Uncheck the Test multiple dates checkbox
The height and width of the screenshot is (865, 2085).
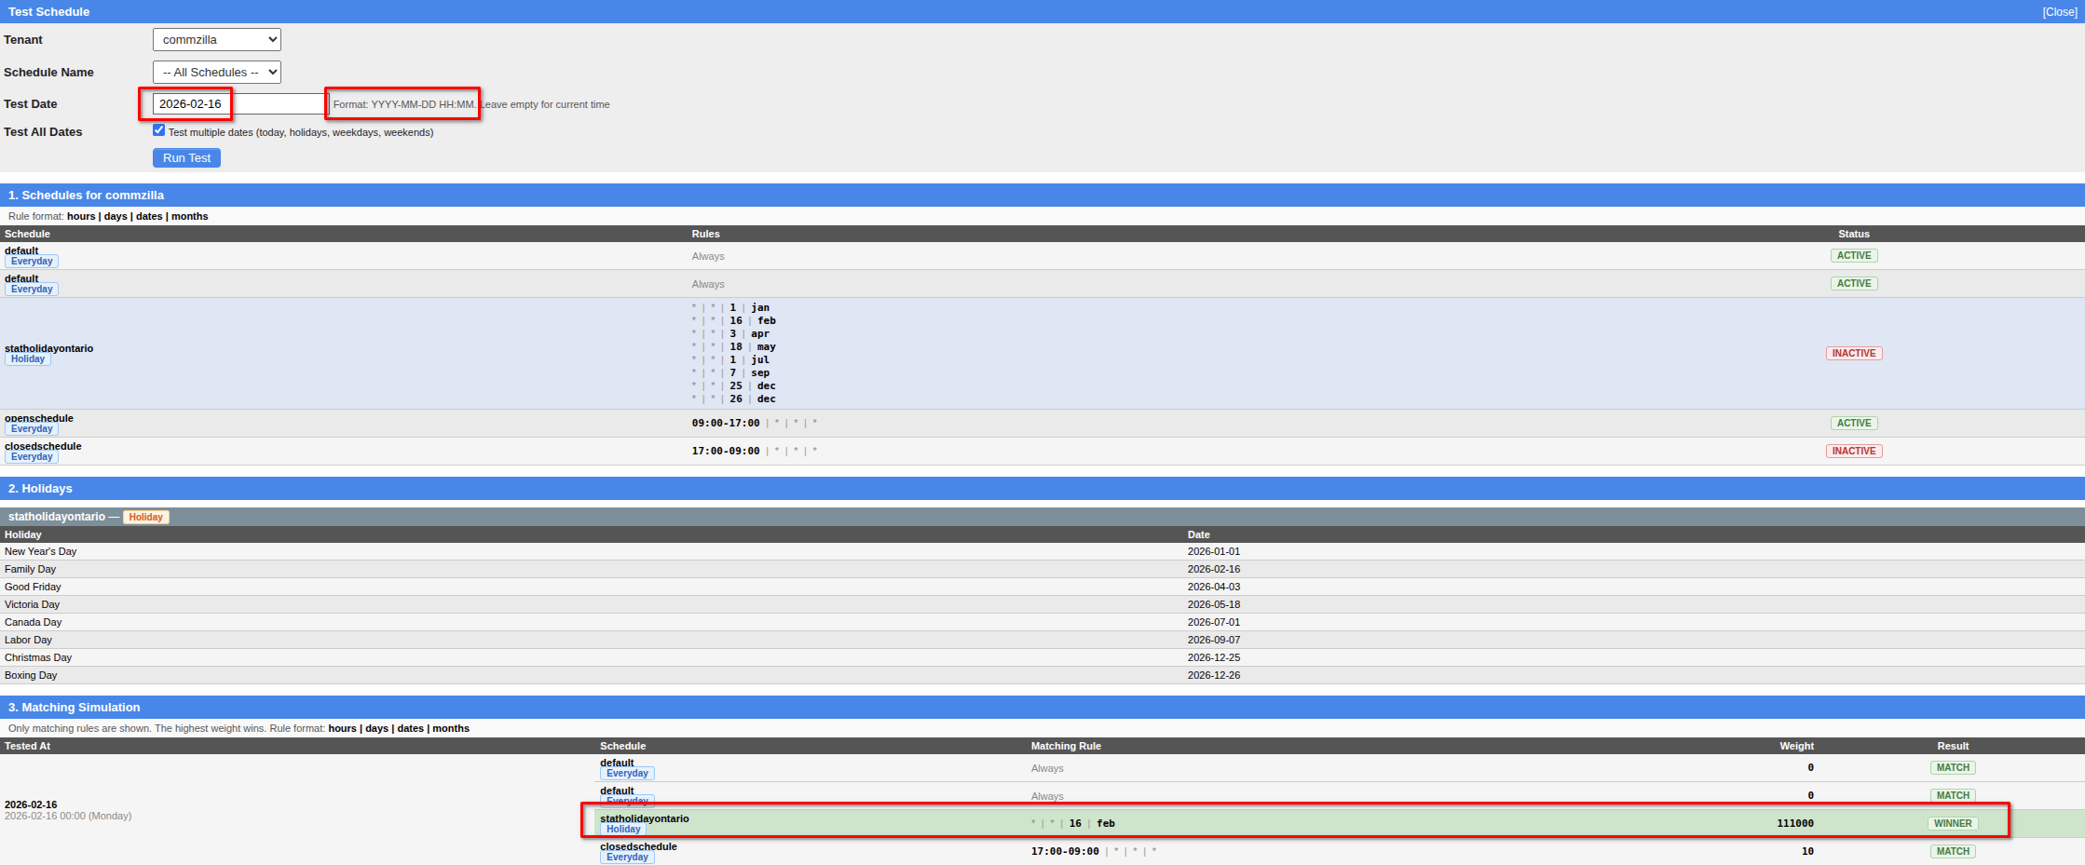(x=158, y=130)
